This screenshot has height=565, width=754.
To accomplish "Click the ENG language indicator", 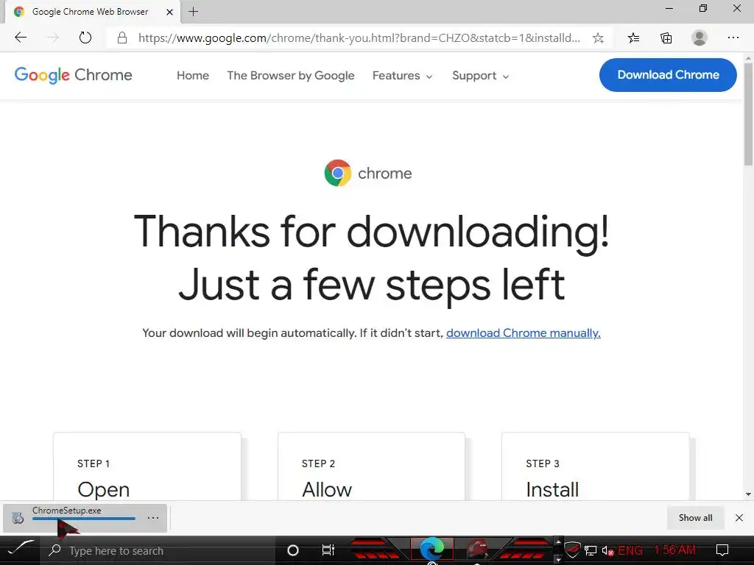I will tap(630, 550).
